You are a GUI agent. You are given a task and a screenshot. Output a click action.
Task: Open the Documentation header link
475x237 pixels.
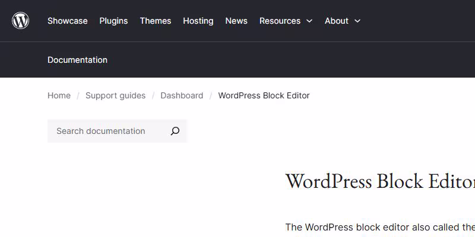point(77,60)
